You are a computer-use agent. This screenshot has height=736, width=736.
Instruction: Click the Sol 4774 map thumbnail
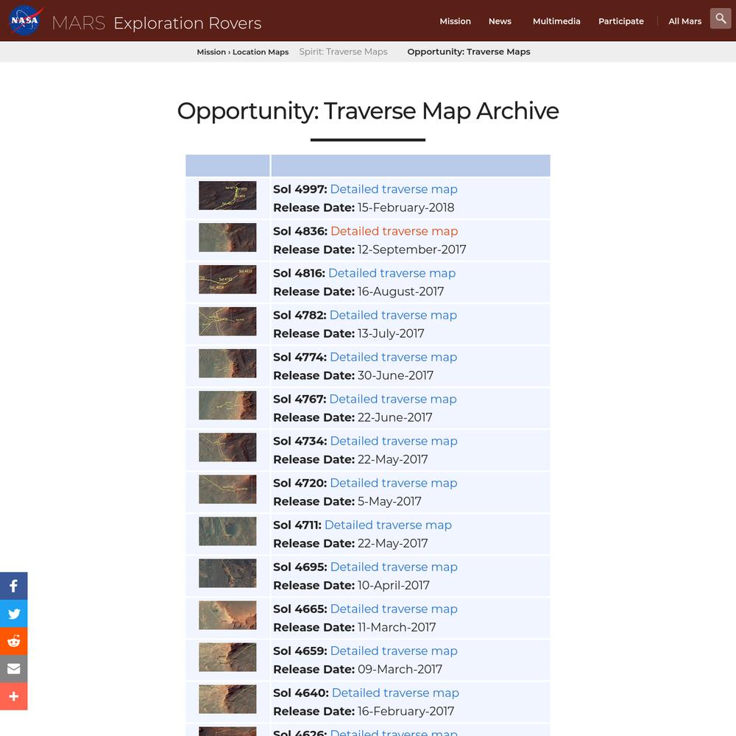tap(227, 364)
